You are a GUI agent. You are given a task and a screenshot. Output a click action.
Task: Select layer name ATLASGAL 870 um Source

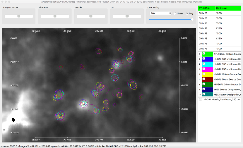227,54
